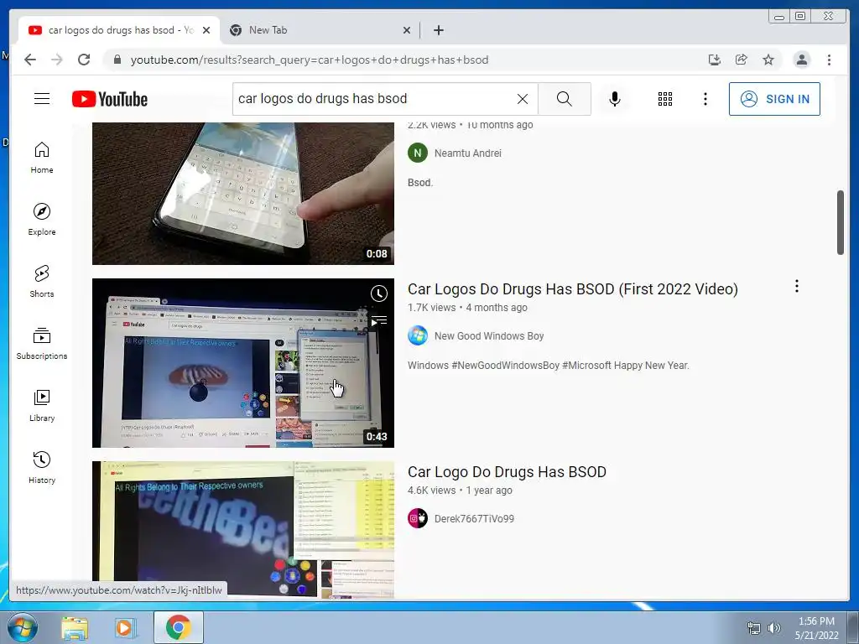Image resolution: width=859 pixels, height=644 pixels.
Task: Launch Windows Media Player from taskbar
Action: pos(126,627)
